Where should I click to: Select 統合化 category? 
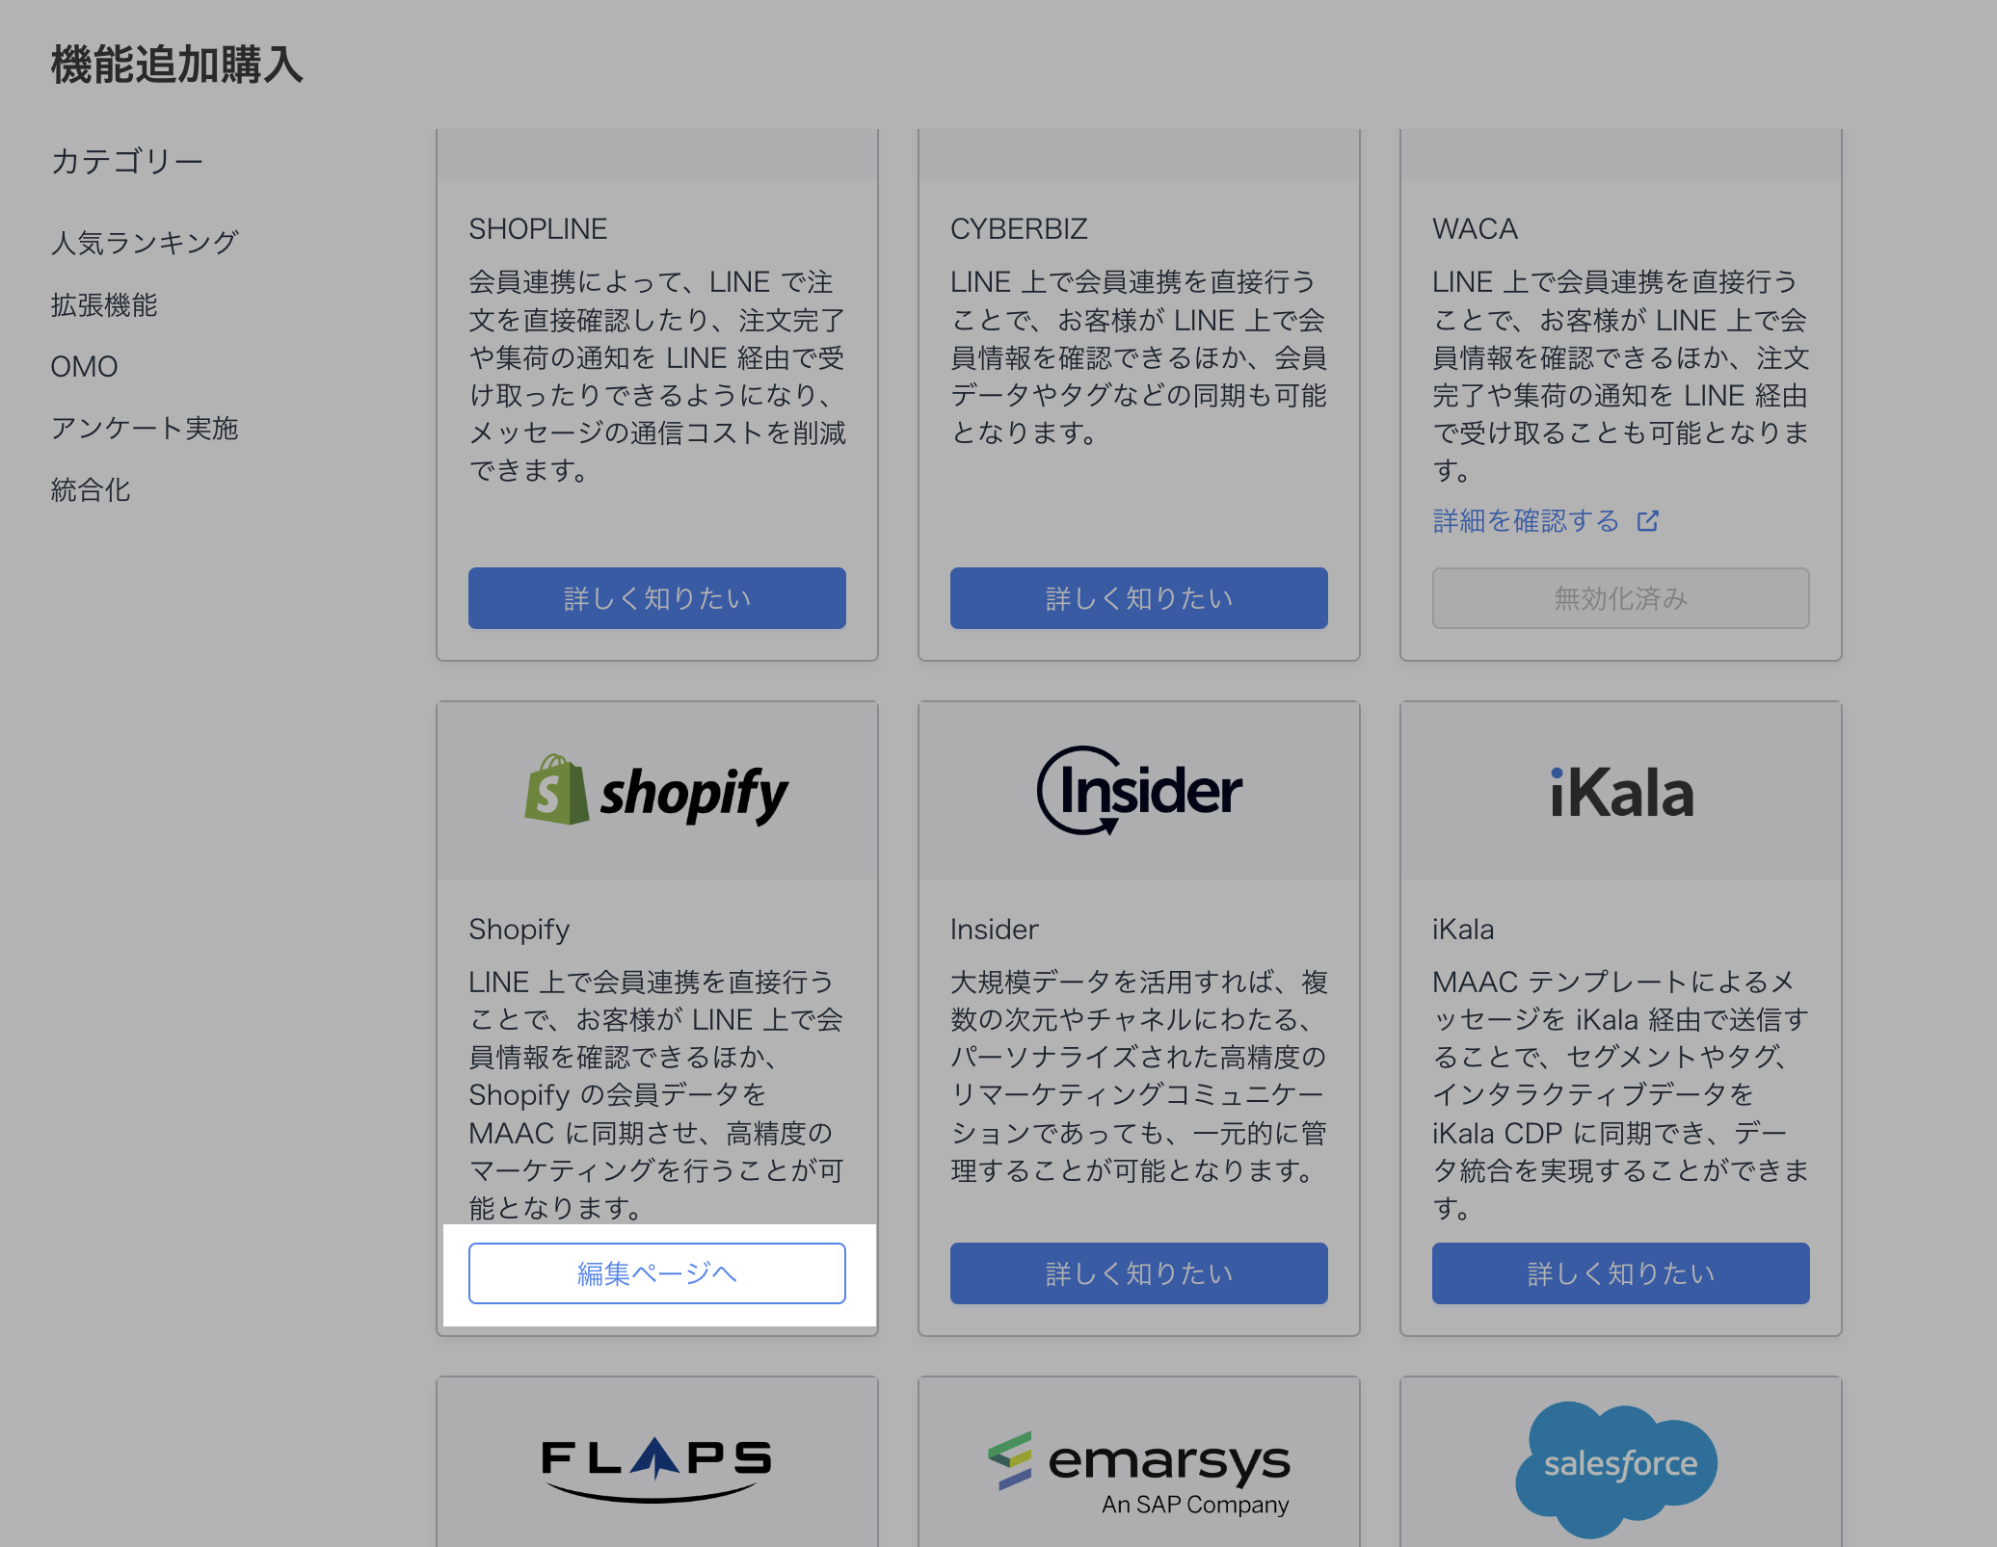point(91,490)
